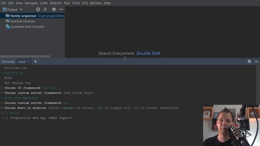260x146 pixels.
Task: Add a new terminal session
Action: coord(35,61)
